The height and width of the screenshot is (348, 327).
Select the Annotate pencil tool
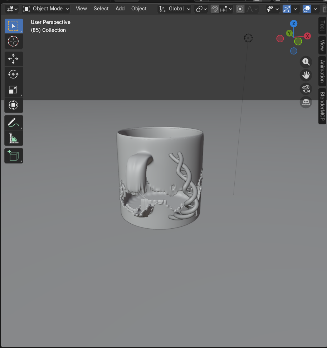pos(14,123)
